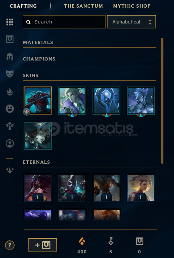Open the summoner icons profile filter
Image resolution: width=174 pixels, height=258 pixels.
(10, 143)
